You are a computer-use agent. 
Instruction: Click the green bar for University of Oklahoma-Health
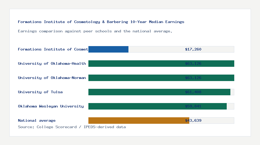161,64
